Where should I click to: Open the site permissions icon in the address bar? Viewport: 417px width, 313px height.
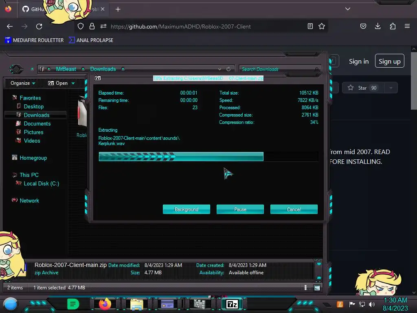(x=103, y=26)
